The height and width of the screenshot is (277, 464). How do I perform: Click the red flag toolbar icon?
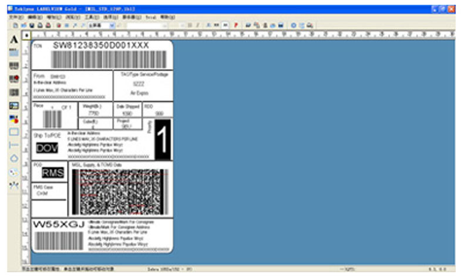(236, 25)
